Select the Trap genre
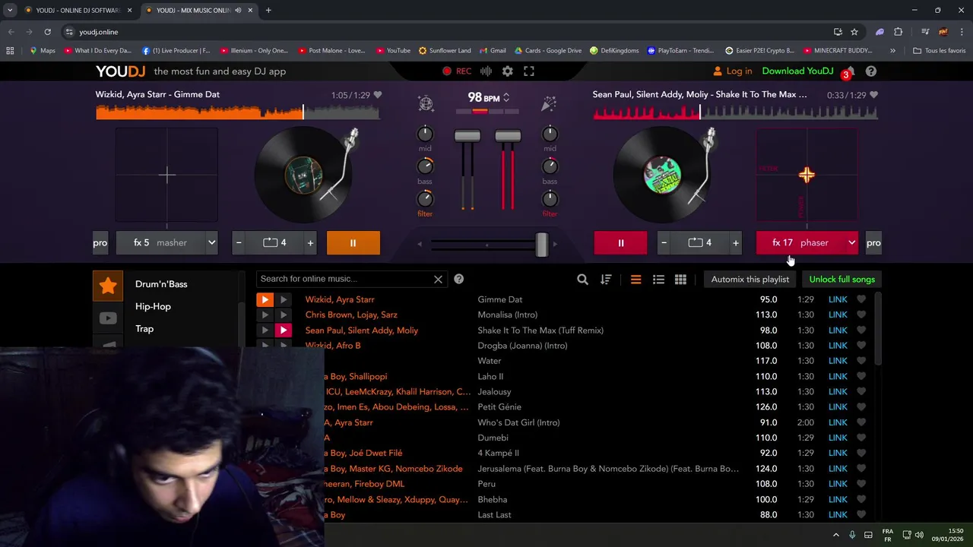973x547 pixels. click(x=144, y=328)
